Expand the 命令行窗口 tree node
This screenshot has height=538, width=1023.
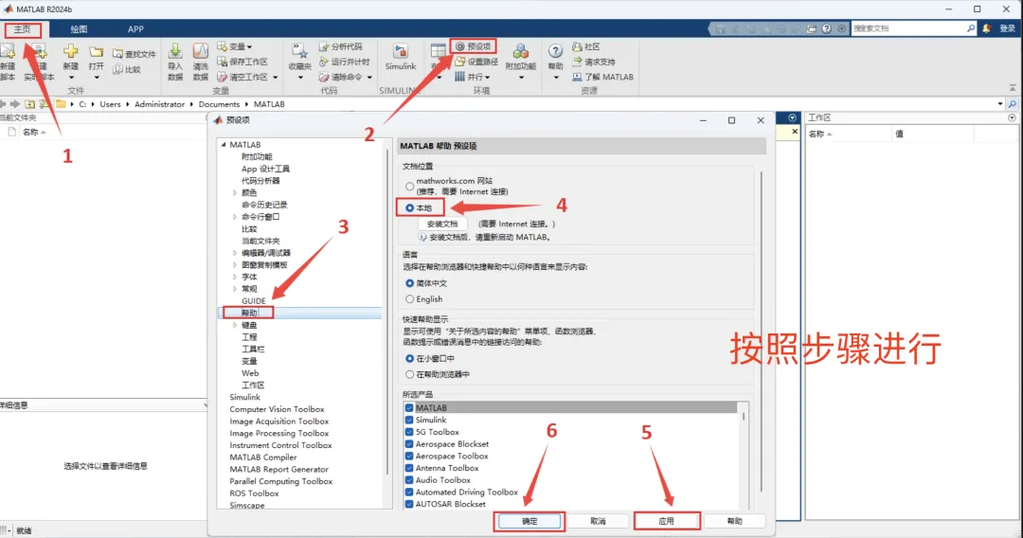235,217
